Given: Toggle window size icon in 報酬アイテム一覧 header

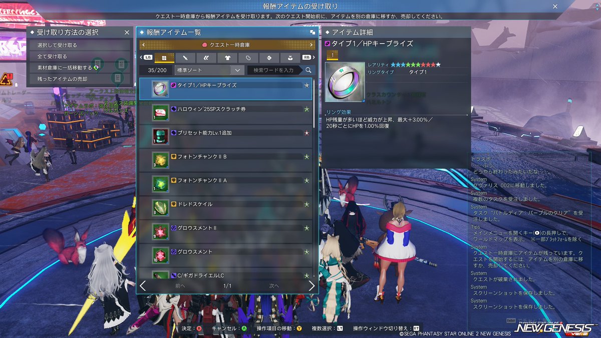Looking at the screenshot, I should [x=313, y=32].
